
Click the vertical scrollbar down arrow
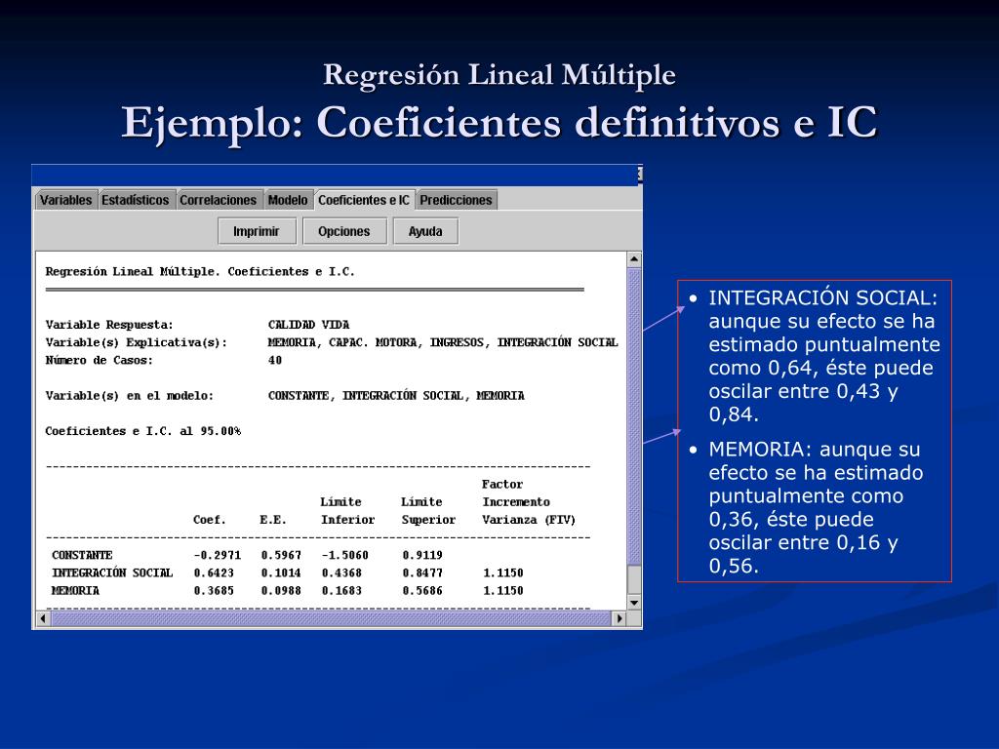(x=634, y=603)
